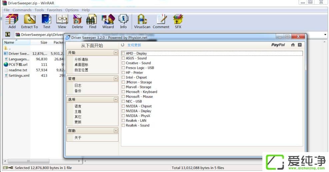Open the File menu

point(7,10)
